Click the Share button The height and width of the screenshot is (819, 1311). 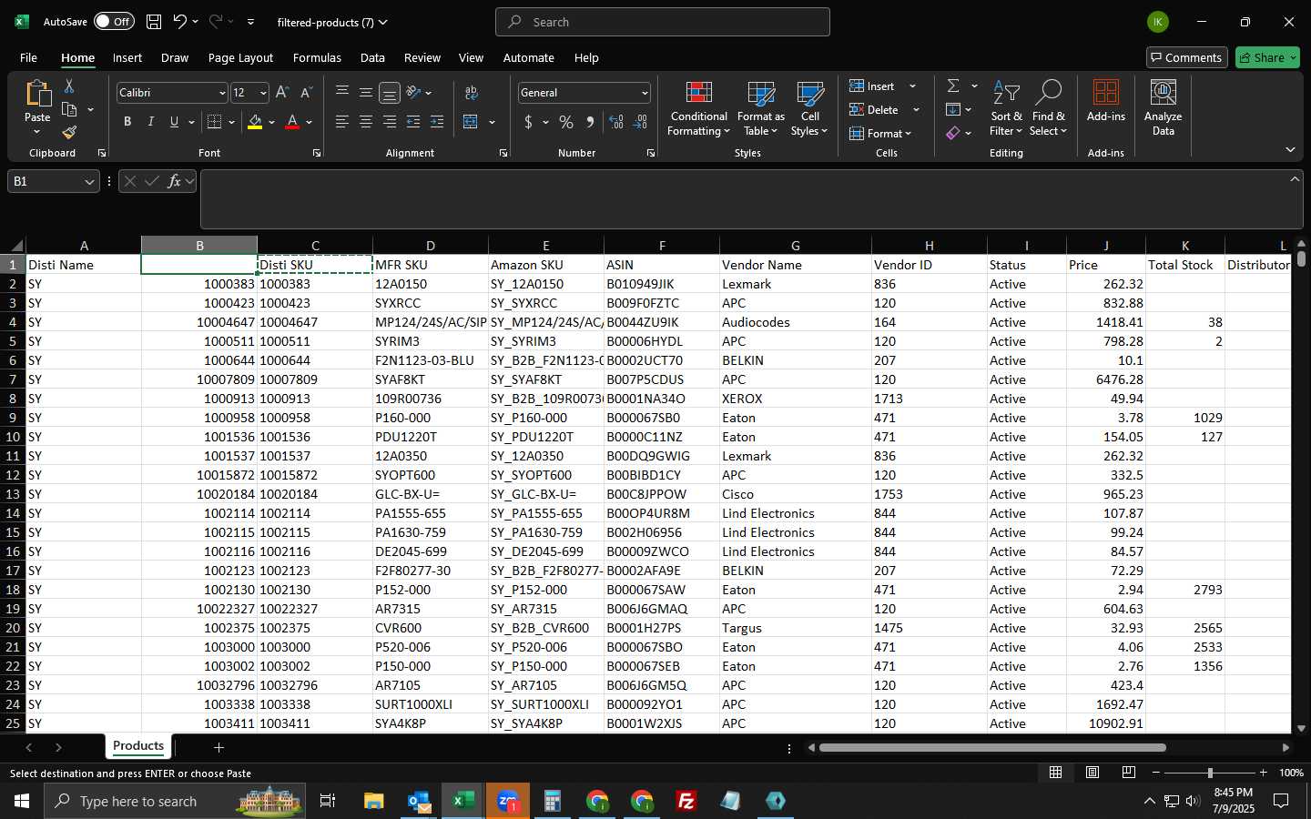pos(1267,57)
